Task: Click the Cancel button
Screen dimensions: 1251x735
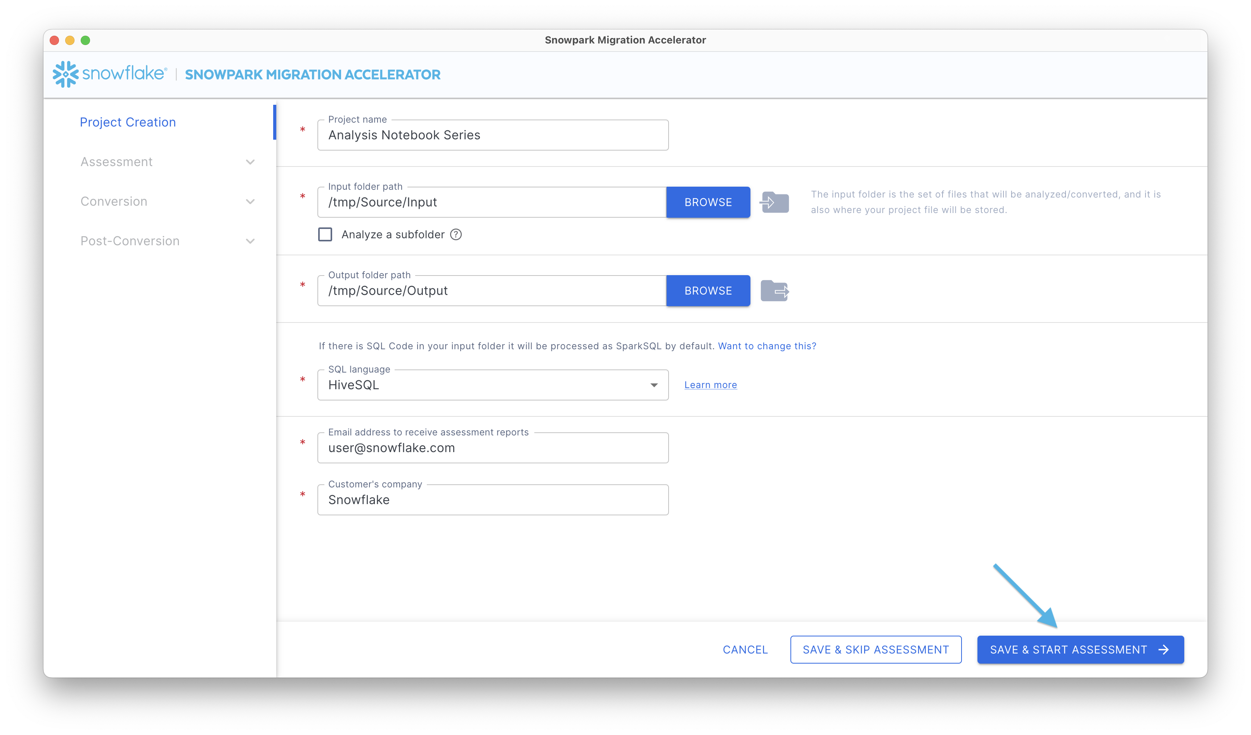Action: pos(745,650)
